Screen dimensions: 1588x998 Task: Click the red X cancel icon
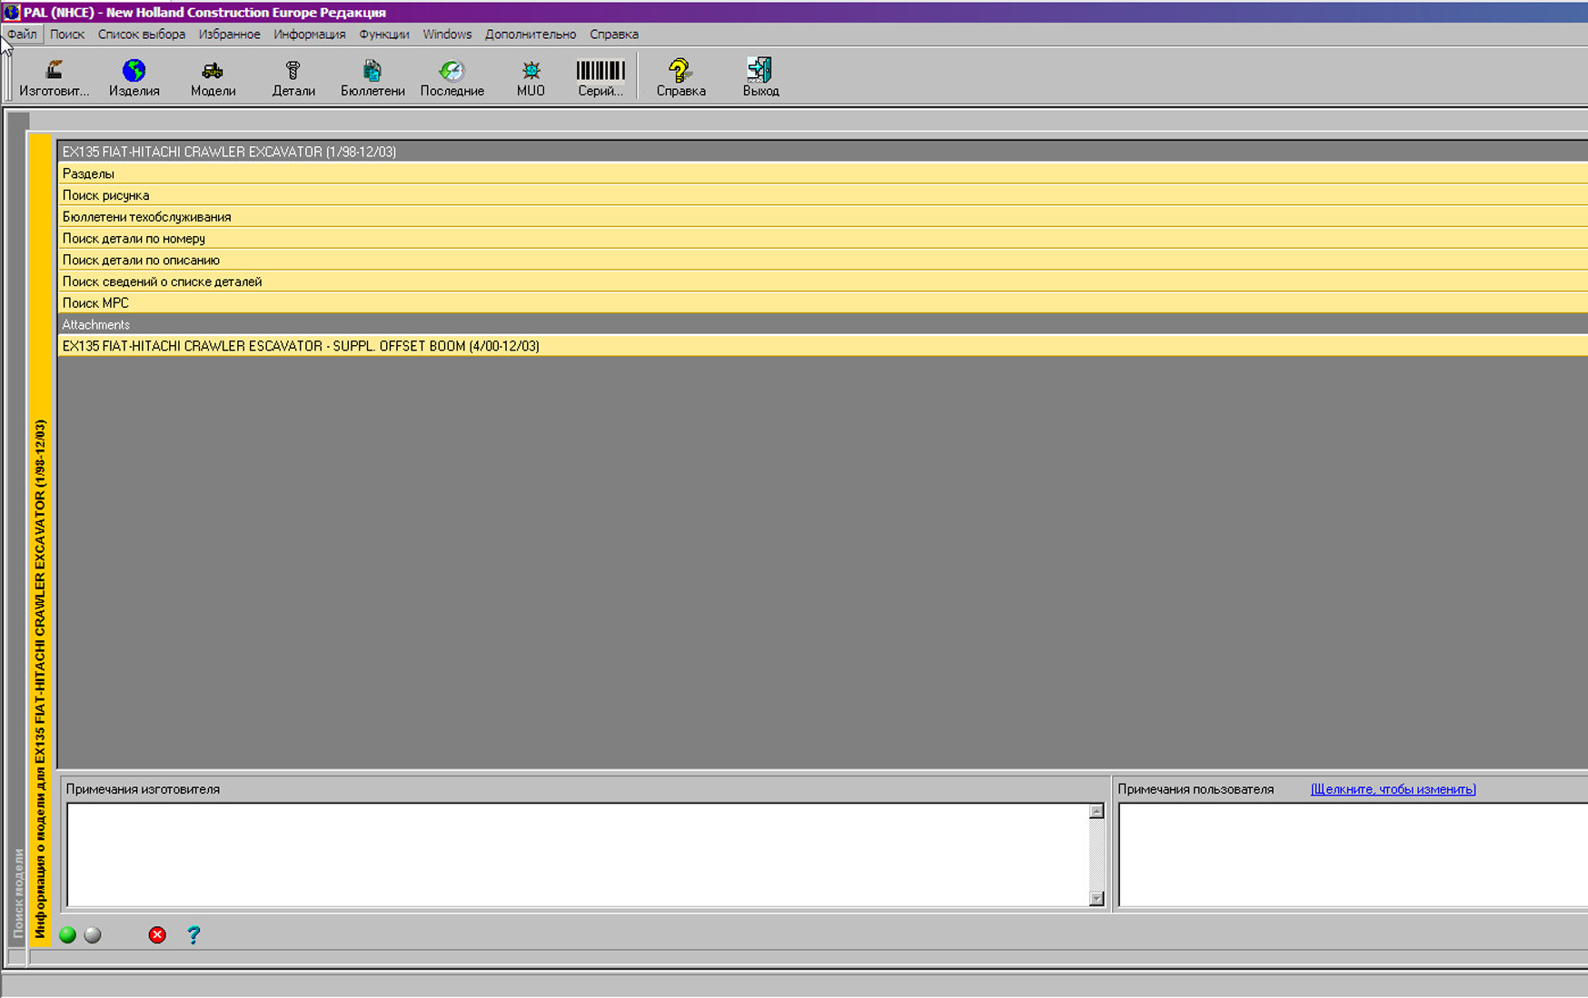tap(157, 934)
